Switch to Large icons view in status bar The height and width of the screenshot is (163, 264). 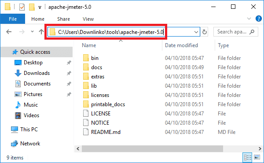pos(257,157)
